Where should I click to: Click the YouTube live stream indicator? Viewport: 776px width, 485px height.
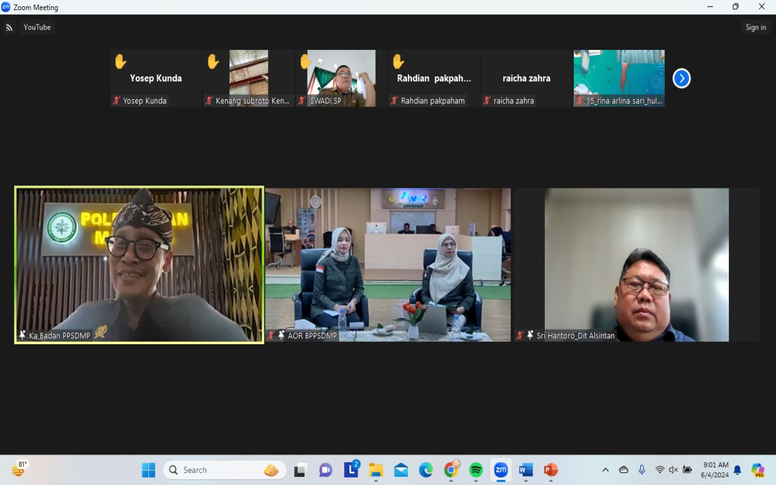click(37, 27)
